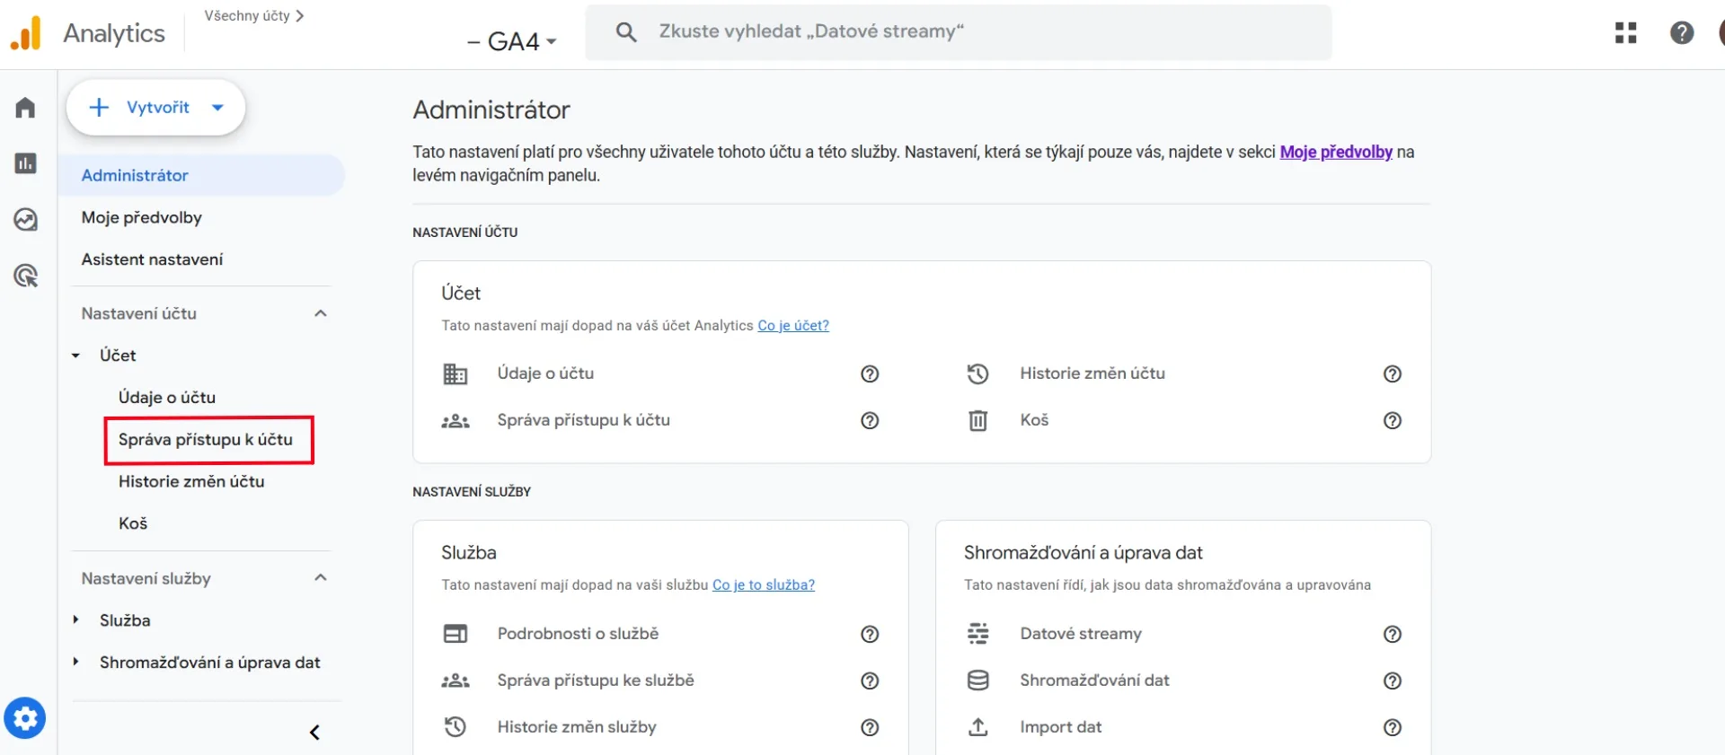This screenshot has width=1725, height=755.
Task: Open the Reports bar-chart icon
Action: (x=25, y=163)
